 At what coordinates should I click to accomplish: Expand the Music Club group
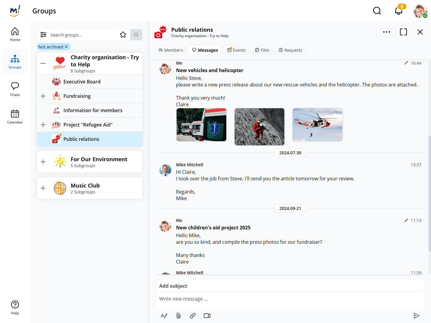(43, 188)
